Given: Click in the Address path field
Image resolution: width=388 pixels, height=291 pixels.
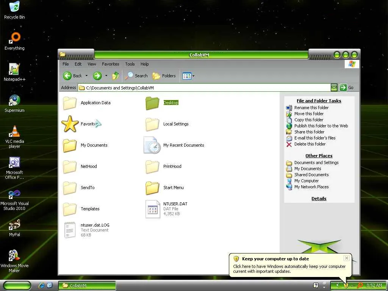Looking at the screenshot, I should 204,88.
